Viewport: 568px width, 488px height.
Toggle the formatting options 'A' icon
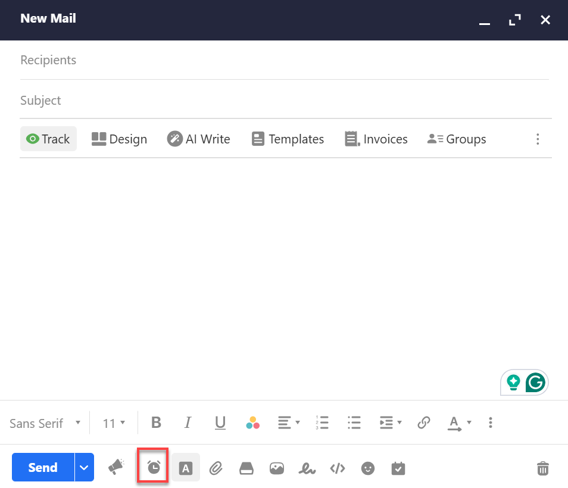pos(186,468)
